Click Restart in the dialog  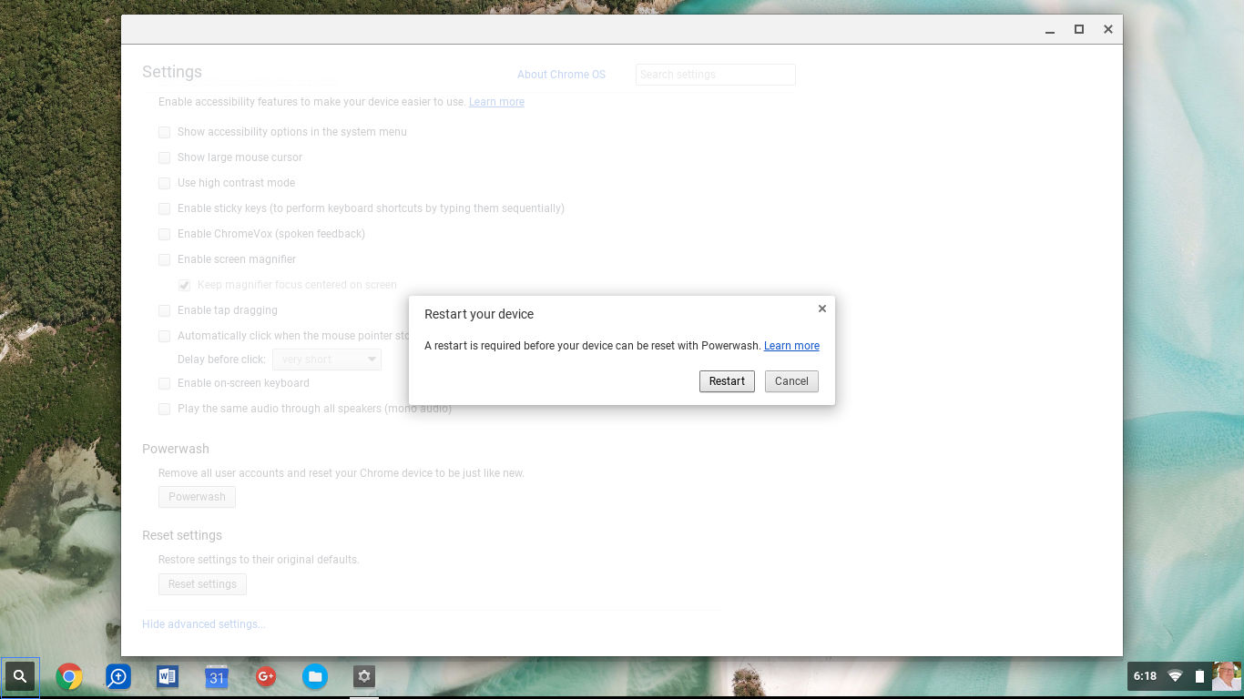pos(727,381)
